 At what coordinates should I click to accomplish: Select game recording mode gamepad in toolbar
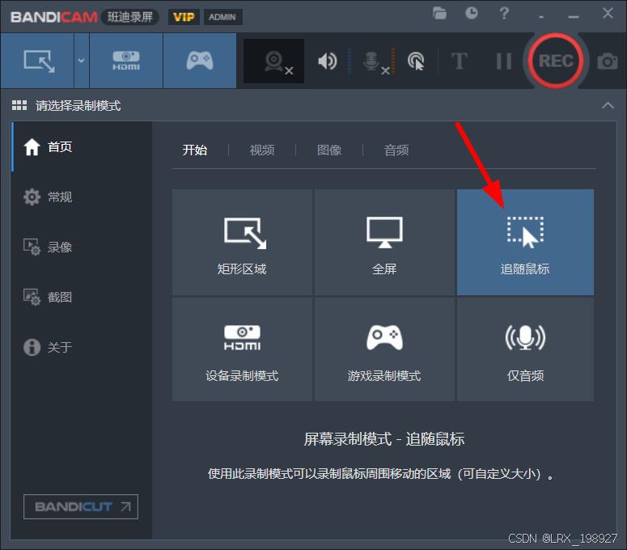click(x=200, y=61)
